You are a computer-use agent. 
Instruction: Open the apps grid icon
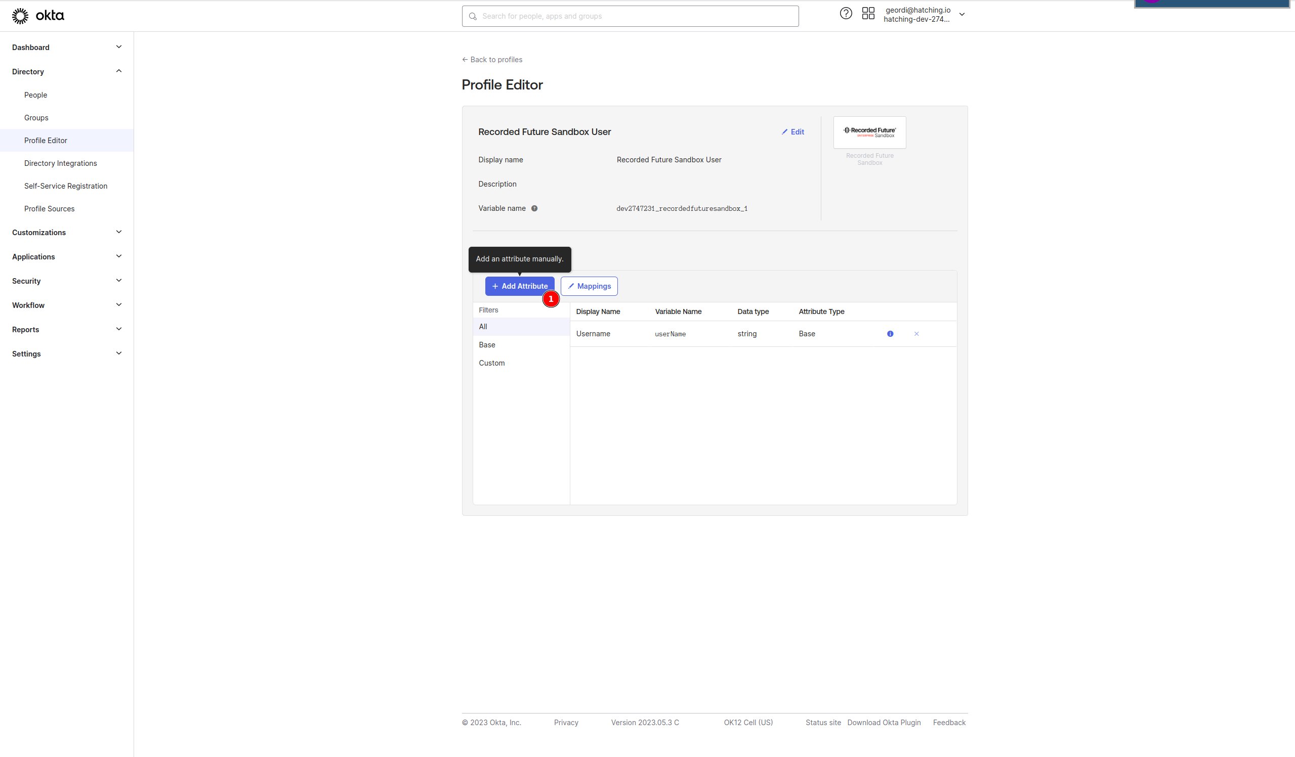868,14
